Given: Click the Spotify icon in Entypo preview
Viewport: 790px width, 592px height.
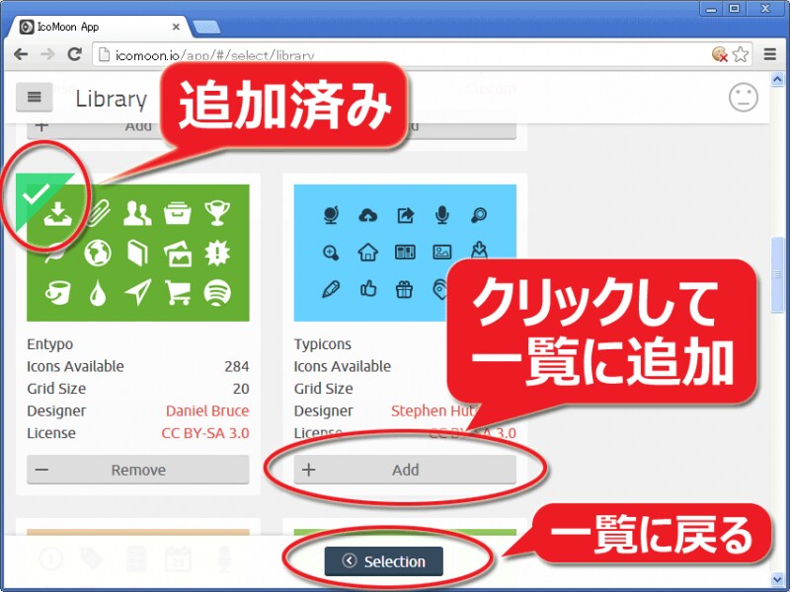Looking at the screenshot, I should pos(217,294).
